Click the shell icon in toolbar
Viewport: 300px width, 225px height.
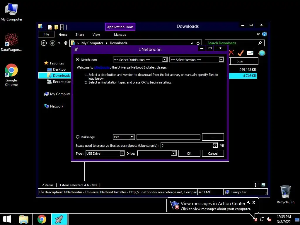[262, 53]
